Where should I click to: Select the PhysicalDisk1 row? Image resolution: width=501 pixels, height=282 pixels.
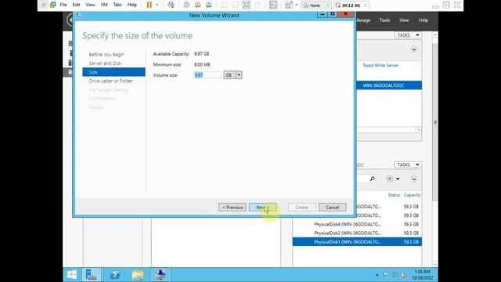357,242
